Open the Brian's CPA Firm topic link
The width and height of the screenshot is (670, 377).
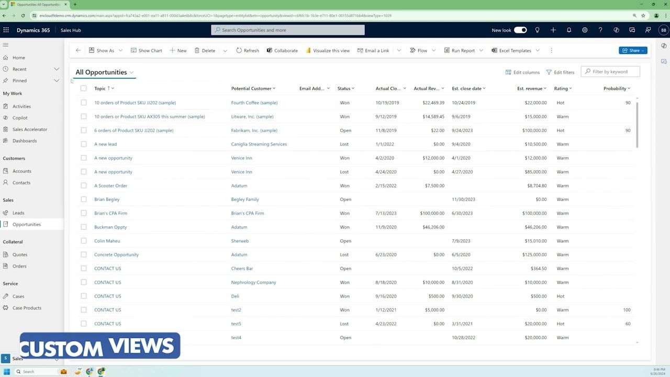coord(110,213)
